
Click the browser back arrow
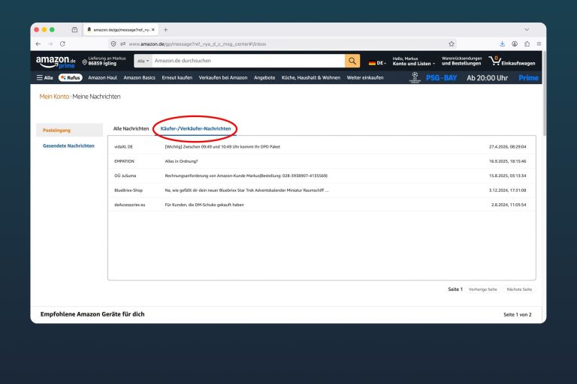pyautogui.click(x=38, y=43)
